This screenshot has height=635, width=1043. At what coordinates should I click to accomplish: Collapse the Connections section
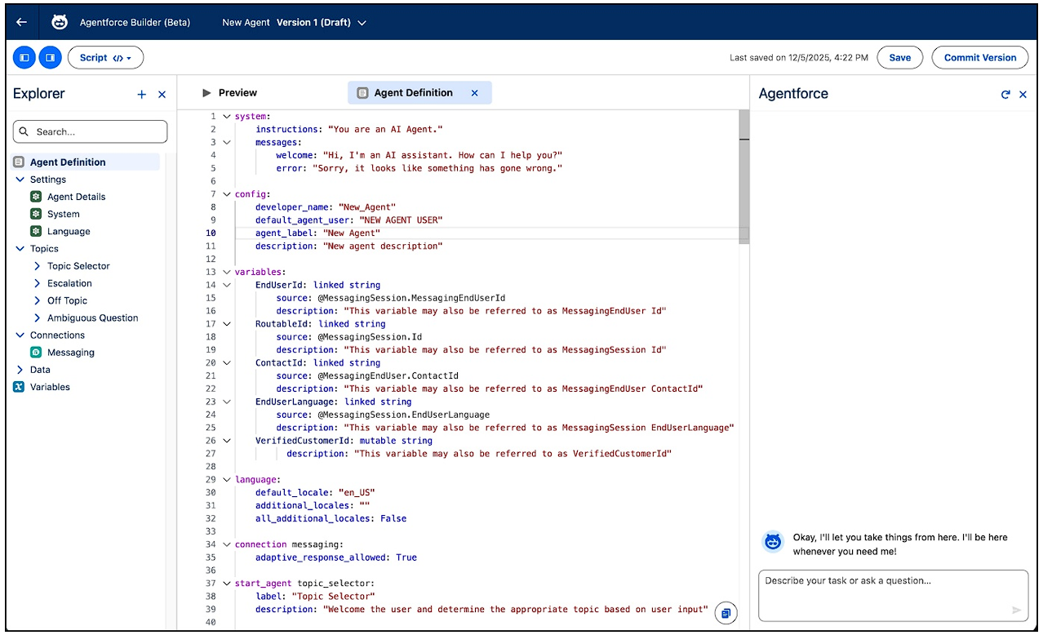pyautogui.click(x=20, y=335)
